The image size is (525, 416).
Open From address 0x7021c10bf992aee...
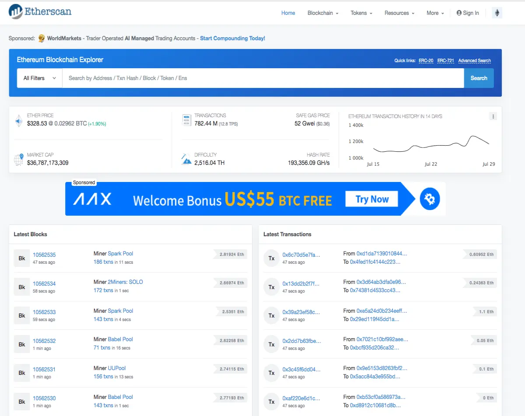point(383,339)
